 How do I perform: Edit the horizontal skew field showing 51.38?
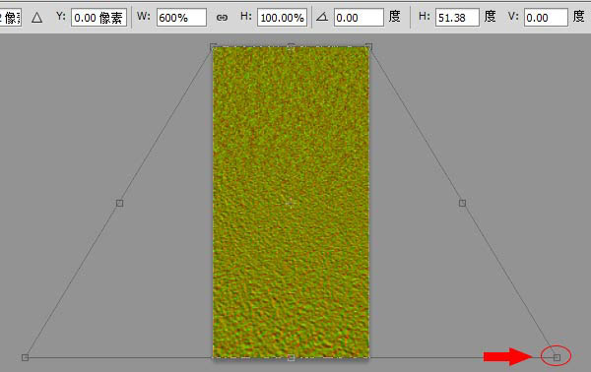click(x=457, y=18)
